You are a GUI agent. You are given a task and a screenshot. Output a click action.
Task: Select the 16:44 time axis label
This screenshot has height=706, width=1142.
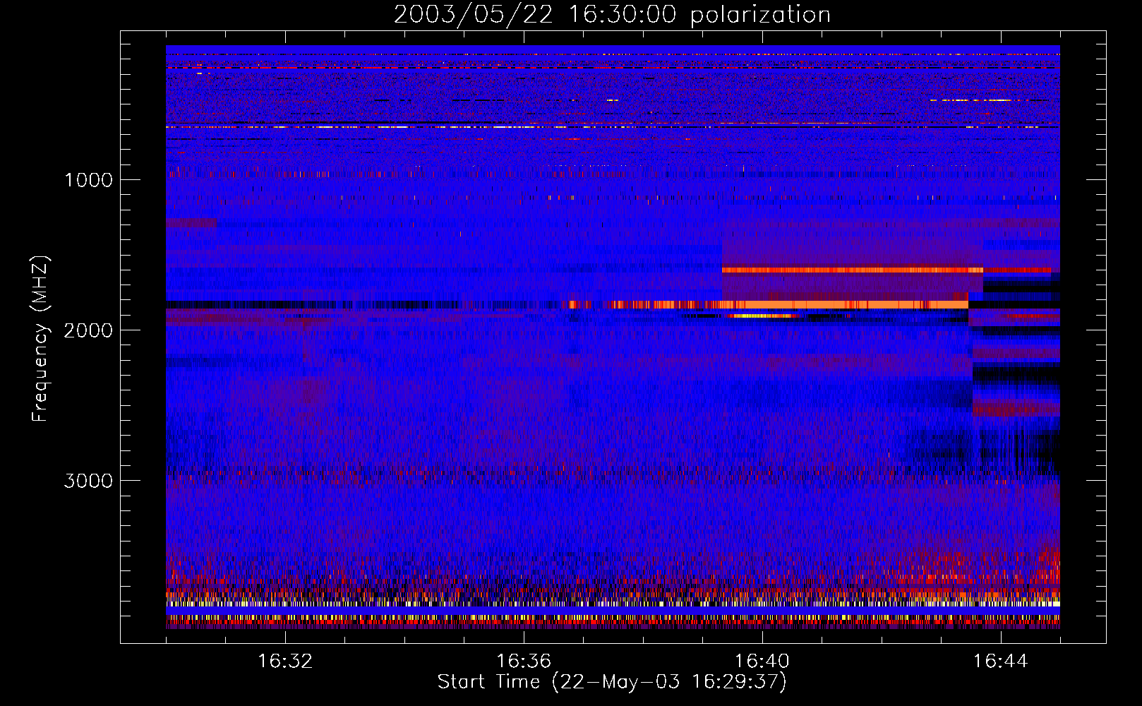(1001, 662)
